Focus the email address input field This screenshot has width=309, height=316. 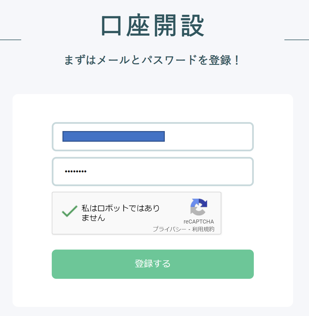point(153,137)
